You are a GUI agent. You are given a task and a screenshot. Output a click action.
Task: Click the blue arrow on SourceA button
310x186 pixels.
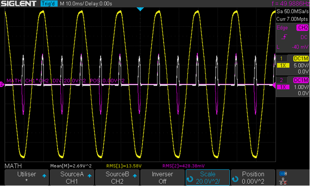coord(90,176)
